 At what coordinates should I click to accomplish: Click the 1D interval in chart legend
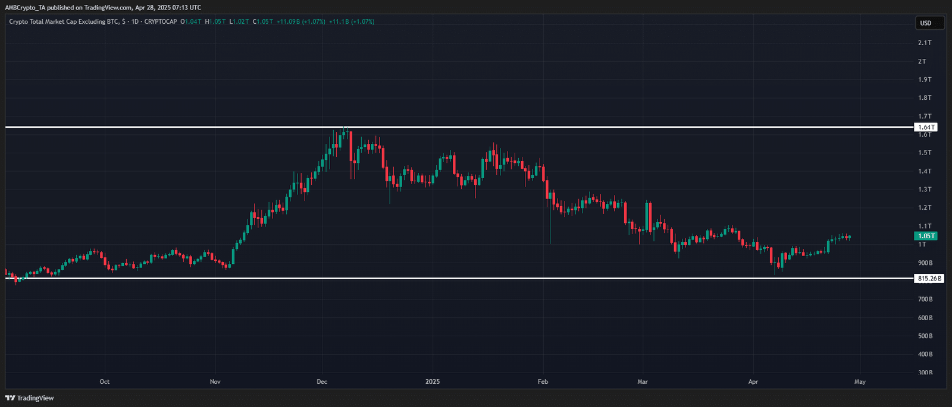[x=134, y=21]
